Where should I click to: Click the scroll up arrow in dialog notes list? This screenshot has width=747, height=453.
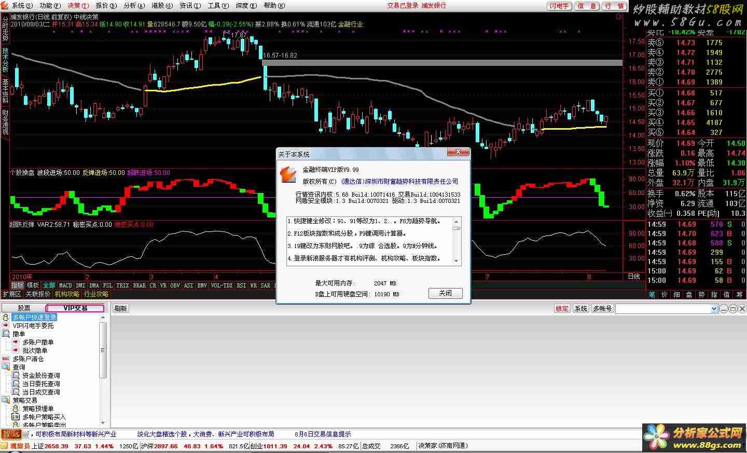pyautogui.click(x=457, y=221)
